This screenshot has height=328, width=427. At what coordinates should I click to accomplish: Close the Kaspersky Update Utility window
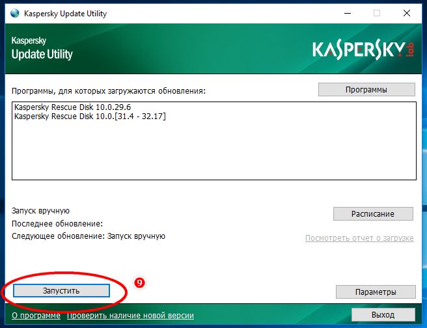(407, 13)
